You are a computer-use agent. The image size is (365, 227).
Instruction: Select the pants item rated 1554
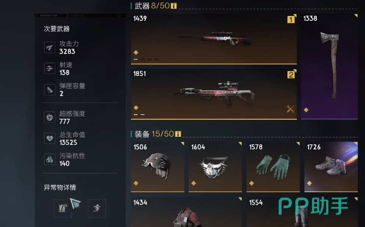pos(302,212)
